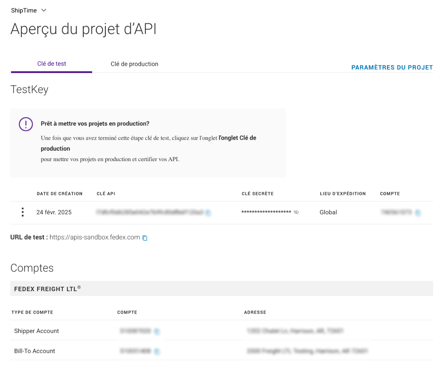Viewport: 443px width, 374px height.
Task: Click the Bill-To Account row label
Action: (34, 351)
